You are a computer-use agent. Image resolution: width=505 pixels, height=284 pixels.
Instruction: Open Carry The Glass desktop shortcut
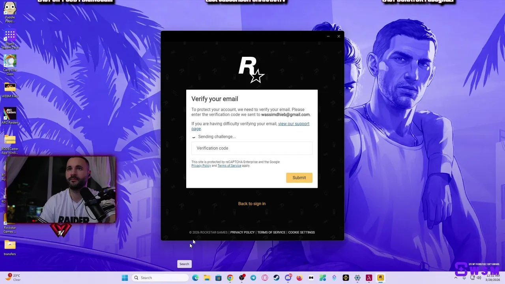[x=10, y=65]
